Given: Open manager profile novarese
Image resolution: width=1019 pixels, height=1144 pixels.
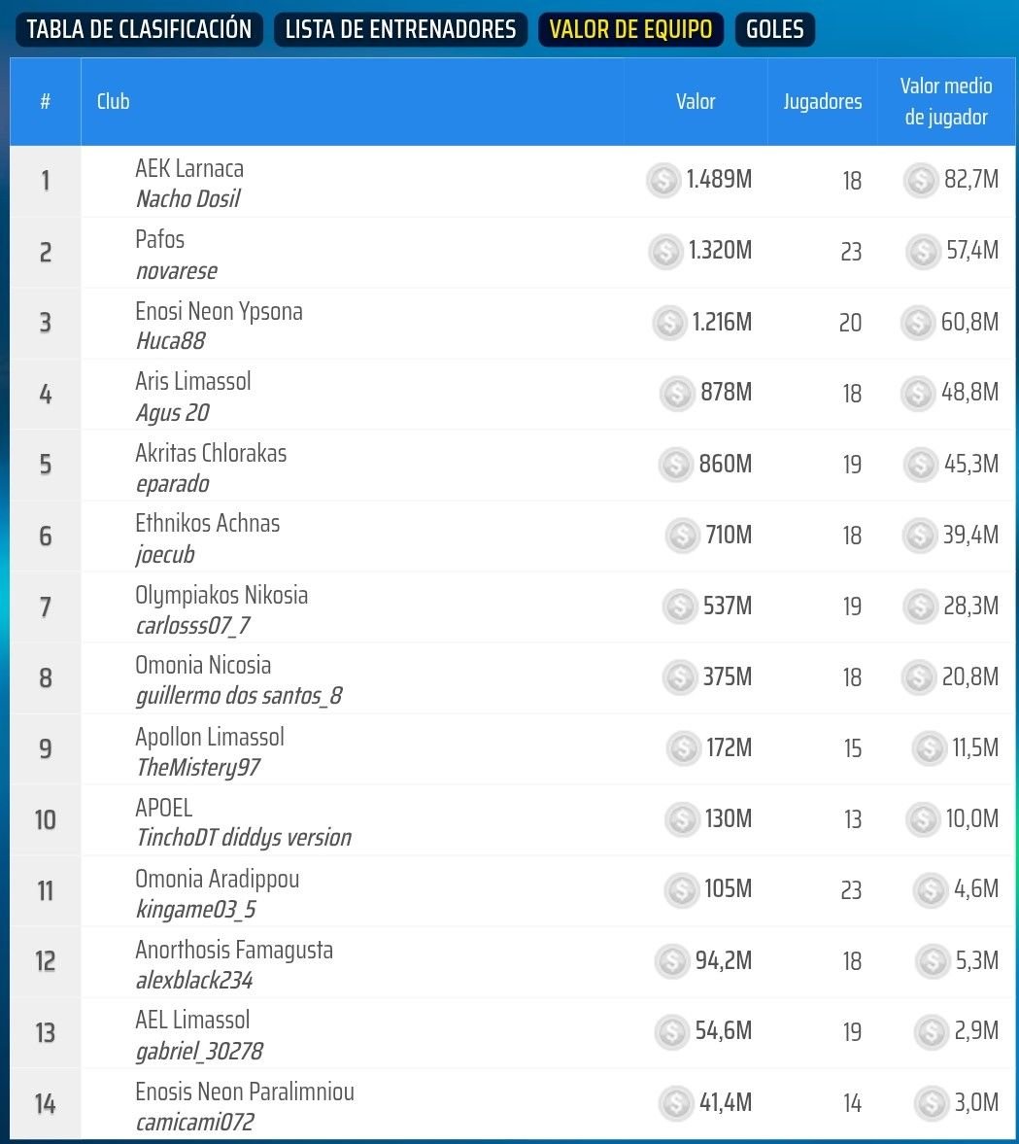Looking at the screenshot, I should 176,271.
